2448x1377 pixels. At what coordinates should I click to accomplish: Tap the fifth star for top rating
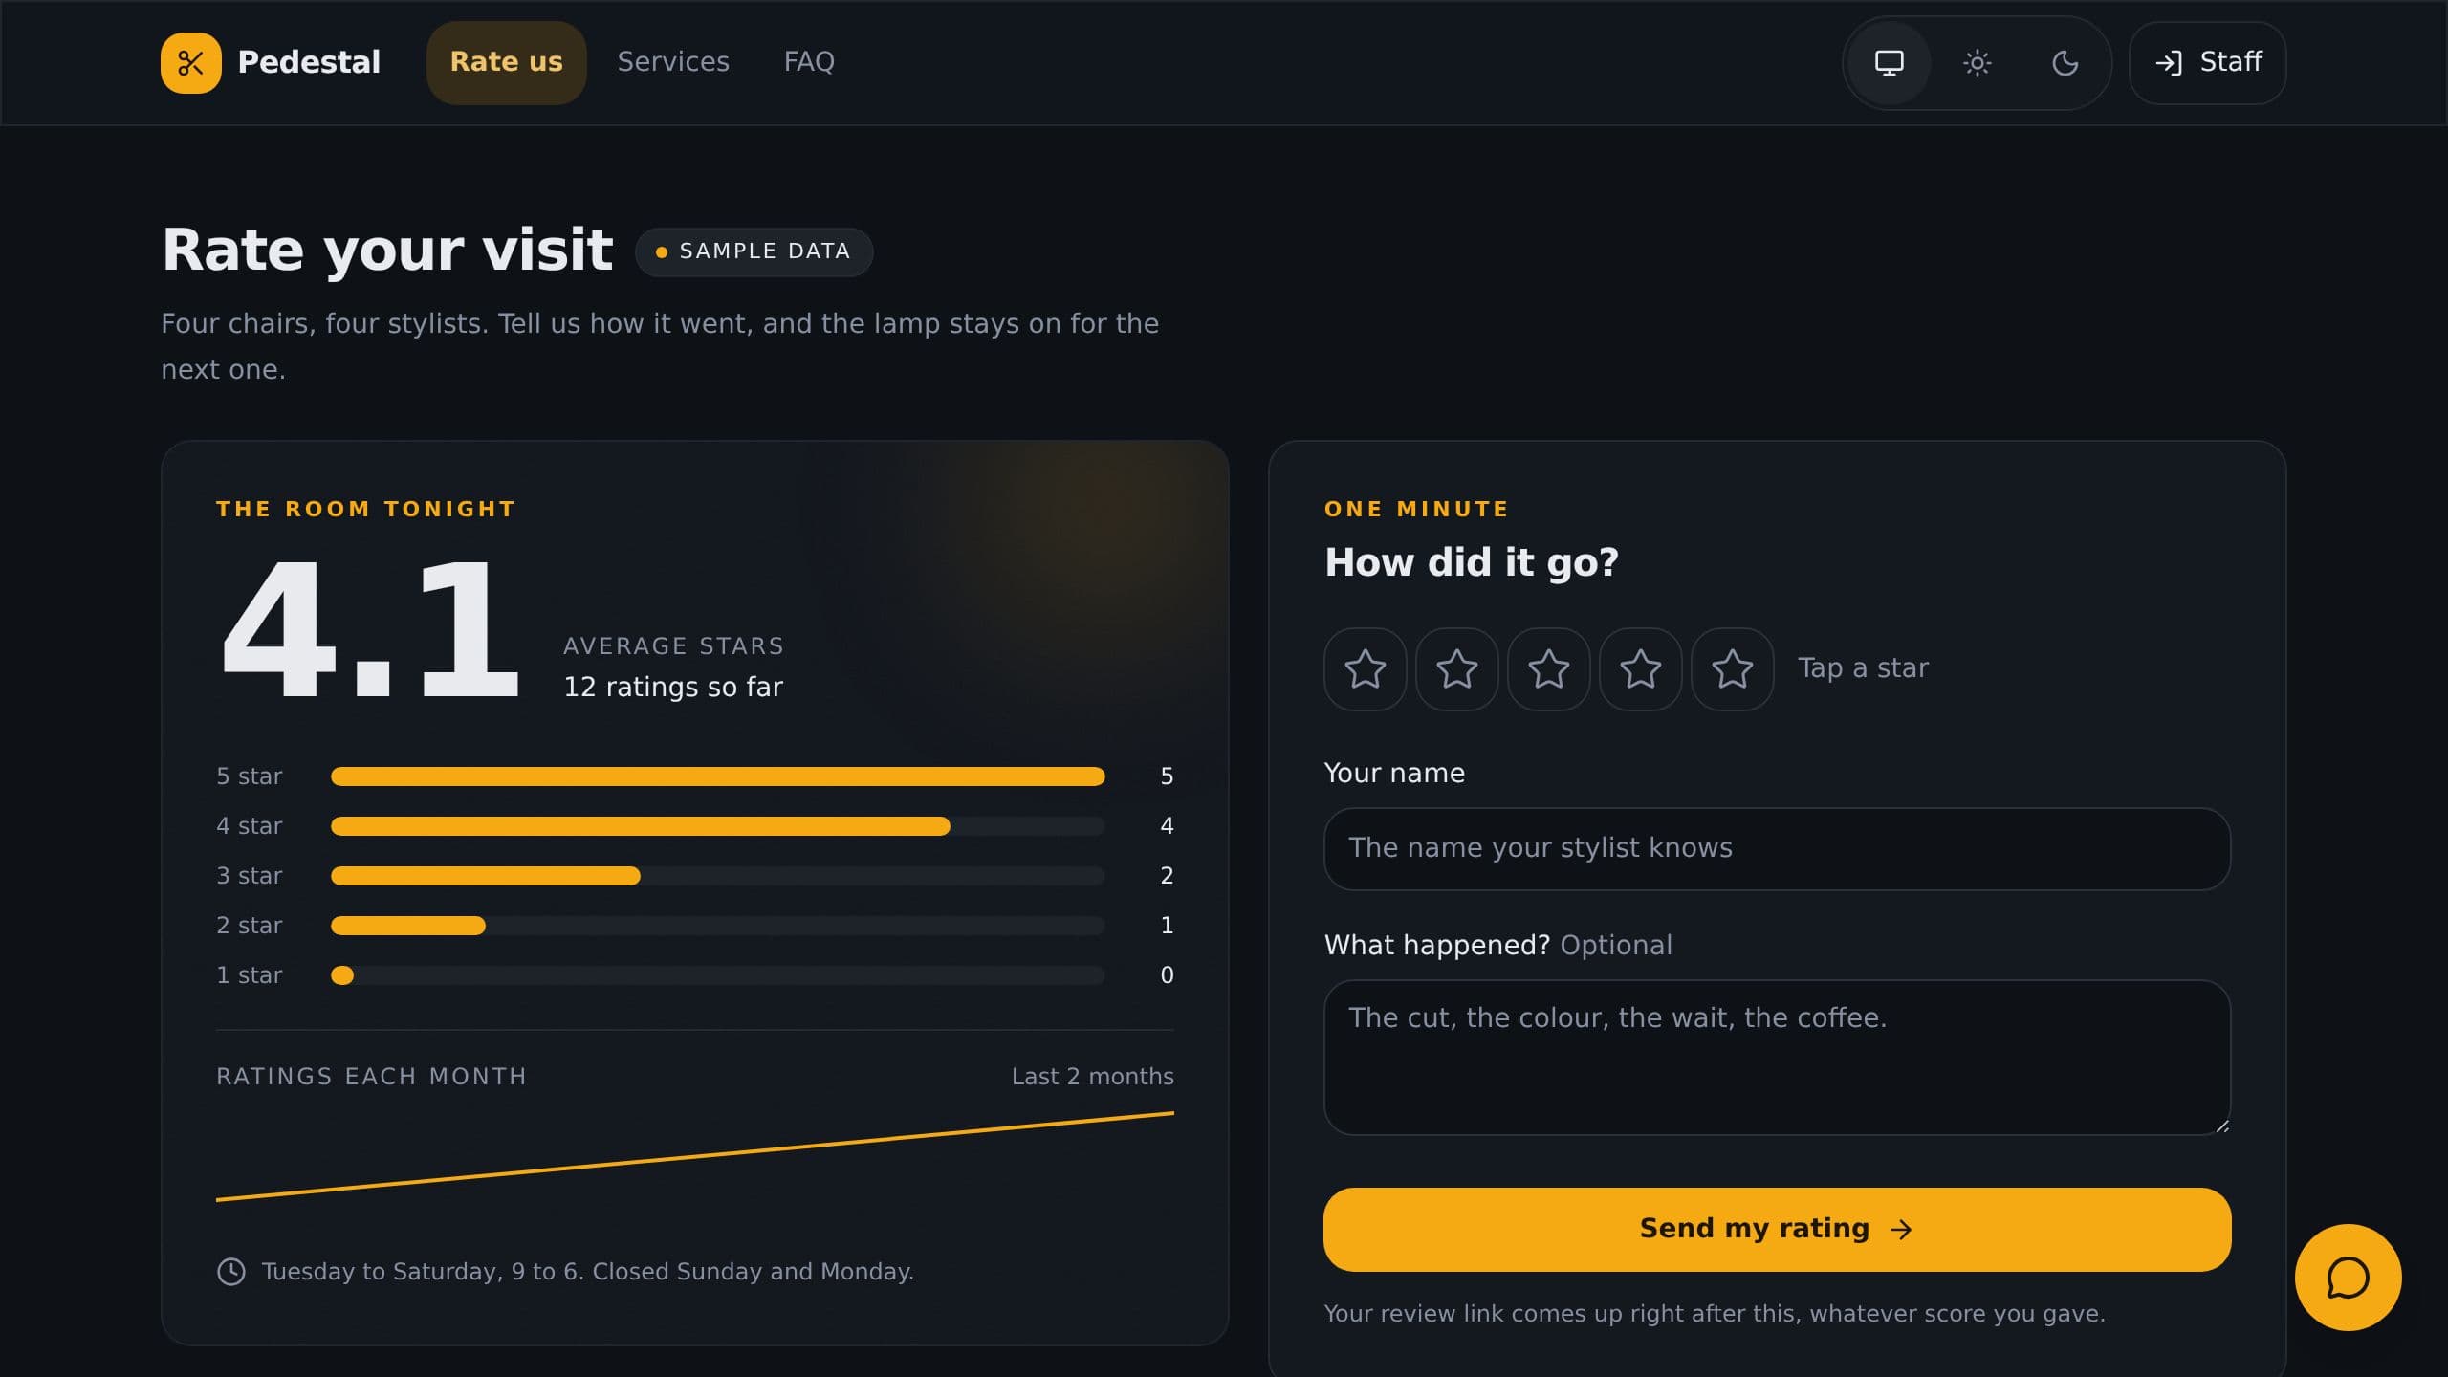(1732, 669)
